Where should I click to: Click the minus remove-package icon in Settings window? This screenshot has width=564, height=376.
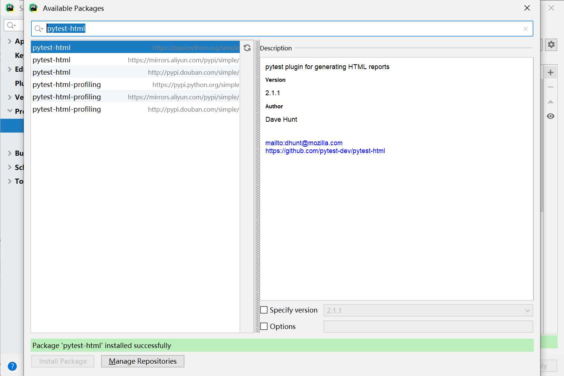[x=551, y=87]
